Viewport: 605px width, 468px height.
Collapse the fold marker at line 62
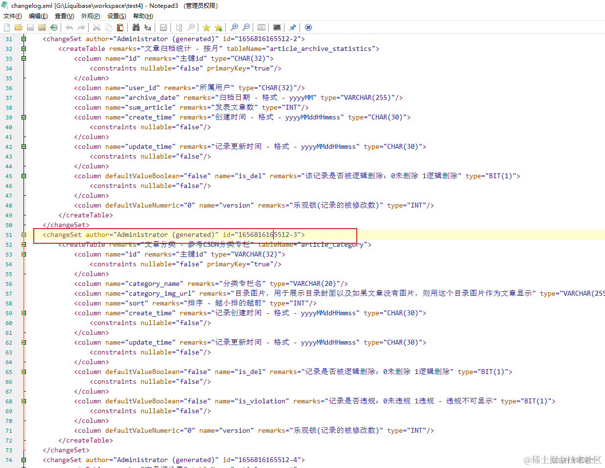click(23, 342)
